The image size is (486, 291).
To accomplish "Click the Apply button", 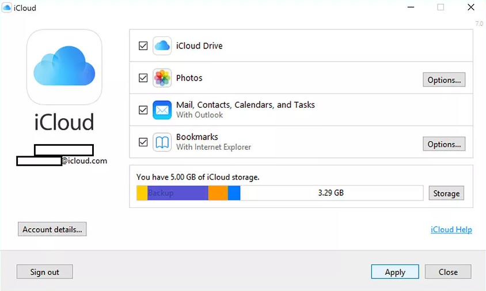I will tap(395, 272).
